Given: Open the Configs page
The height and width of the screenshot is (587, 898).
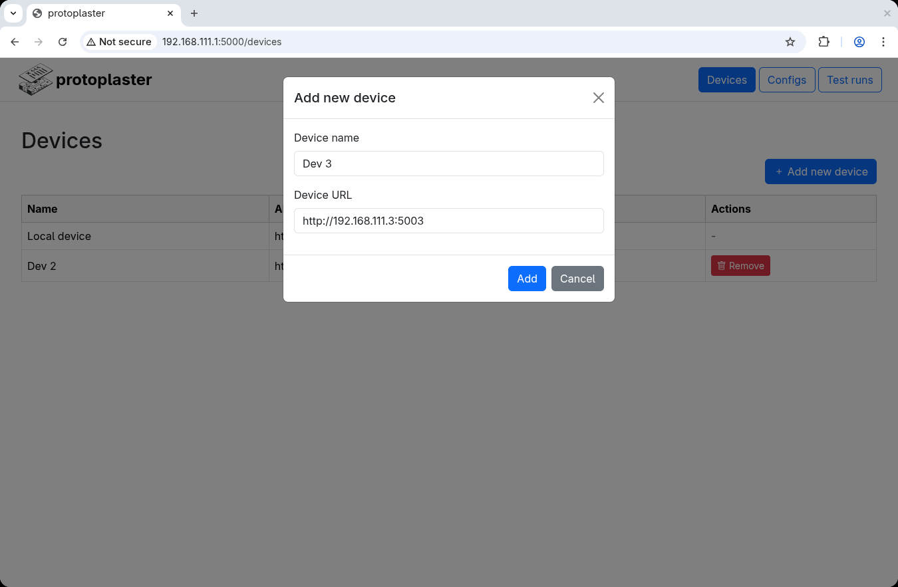Looking at the screenshot, I should click(x=786, y=80).
